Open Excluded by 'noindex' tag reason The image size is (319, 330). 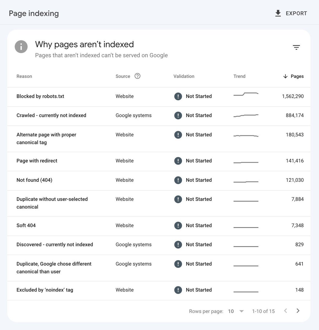click(45, 290)
